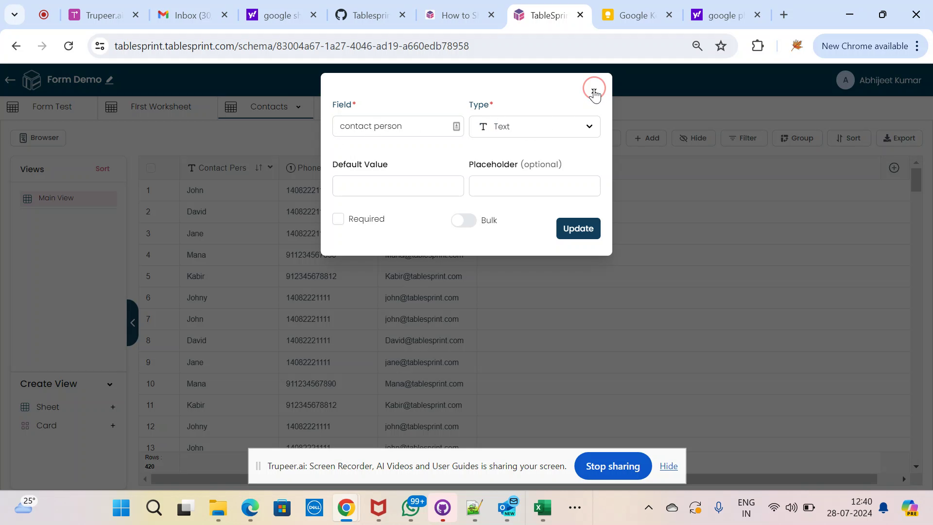Expand the Create View section
Screen dimensions: 933x525
109,384
